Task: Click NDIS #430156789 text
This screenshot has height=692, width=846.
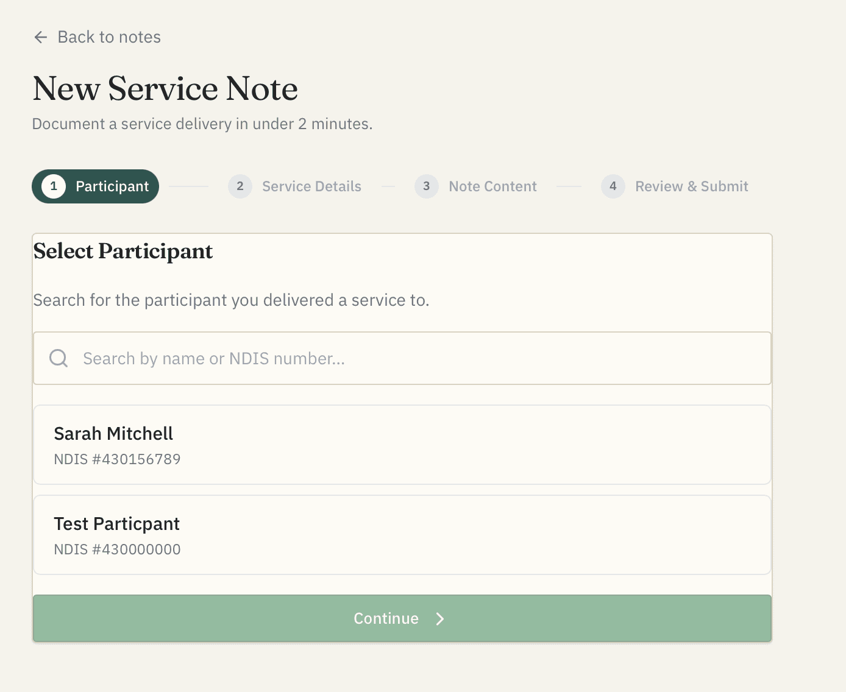Action: [x=117, y=459]
